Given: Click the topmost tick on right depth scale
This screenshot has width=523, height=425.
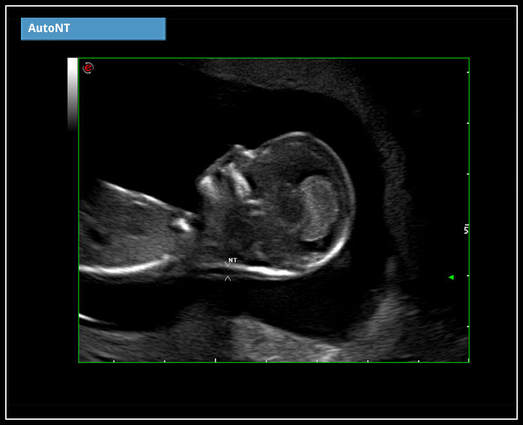Looking at the screenshot, I should coord(467,72).
